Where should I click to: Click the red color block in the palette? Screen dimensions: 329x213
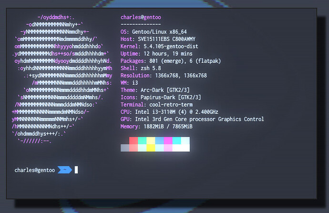(x=134, y=141)
